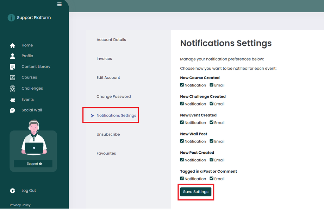Uncheck Notification for New Wall Post
324x211 pixels.
coord(182,141)
